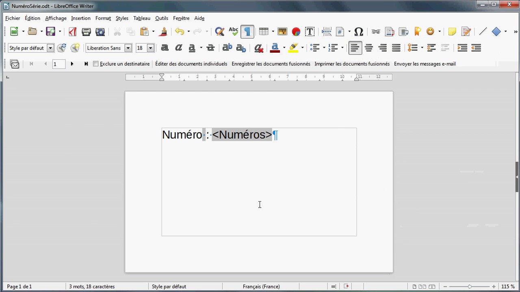Toggle track changes recording icon
The width and height of the screenshot is (520, 292).
pyautogui.click(x=466, y=32)
